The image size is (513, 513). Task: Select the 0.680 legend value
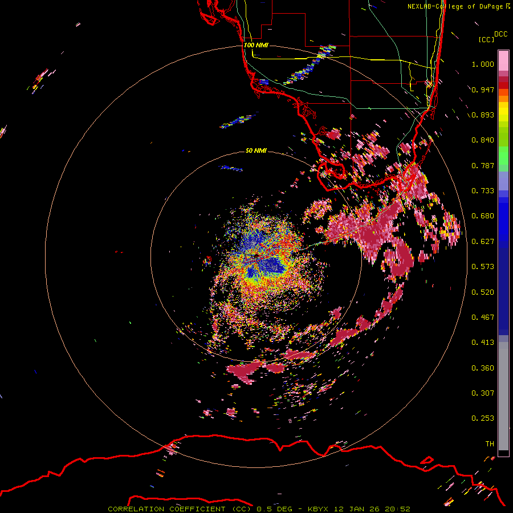point(483,216)
